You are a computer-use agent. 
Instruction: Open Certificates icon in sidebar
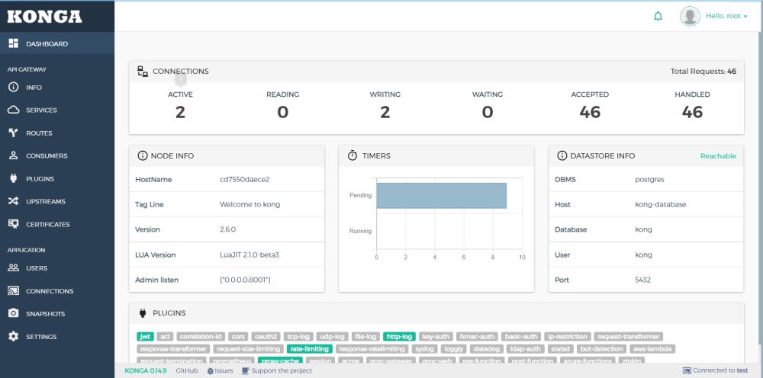click(x=13, y=225)
